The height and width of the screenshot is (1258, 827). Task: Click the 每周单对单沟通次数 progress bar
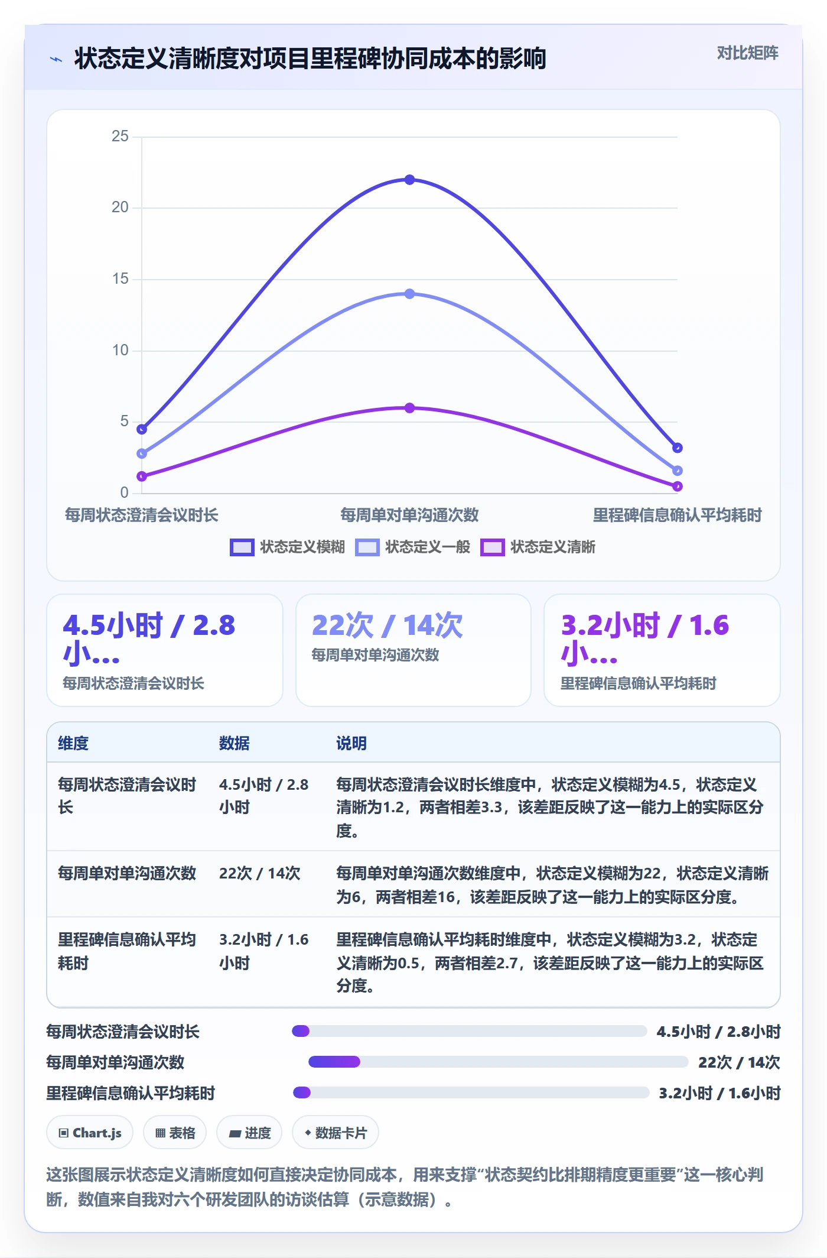click(x=499, y=1062)
